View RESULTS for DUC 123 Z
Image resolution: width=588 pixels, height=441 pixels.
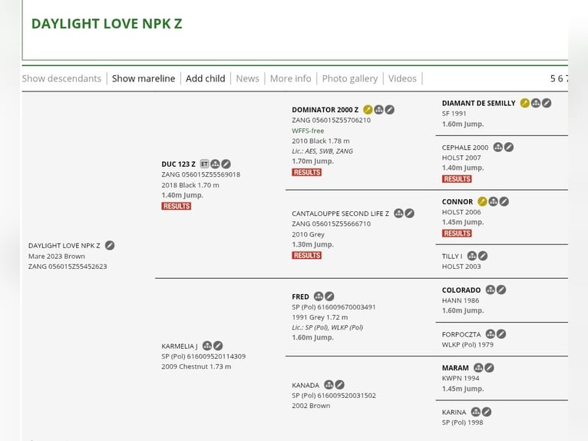click(177, 206)
